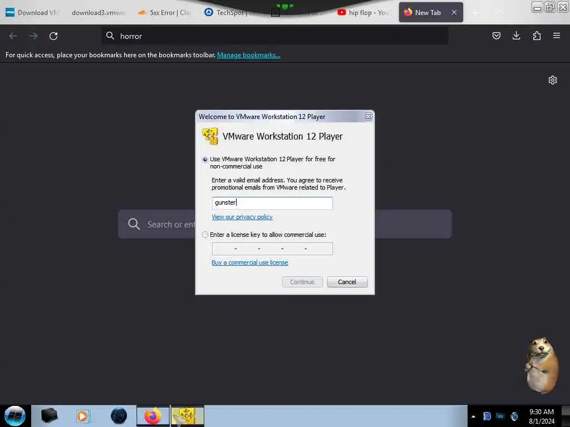This screenshot has height=427, width=570.
Task: Click the Continue button in VMware dialog
Action: pyautogui.click(x=302, y=282)
